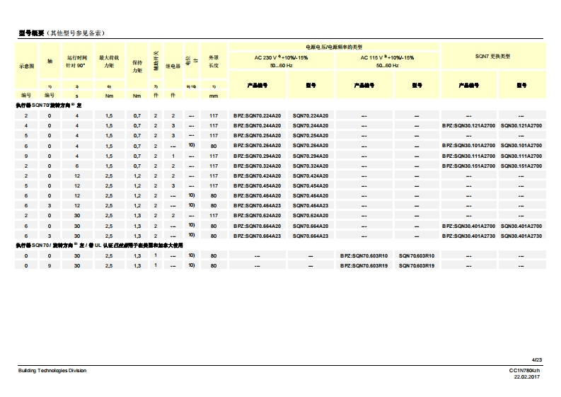Image resolution: width=561 pixels, height=397 pixels.
Task: Select type cell SQN70.424A20
Action: point(311,175)
